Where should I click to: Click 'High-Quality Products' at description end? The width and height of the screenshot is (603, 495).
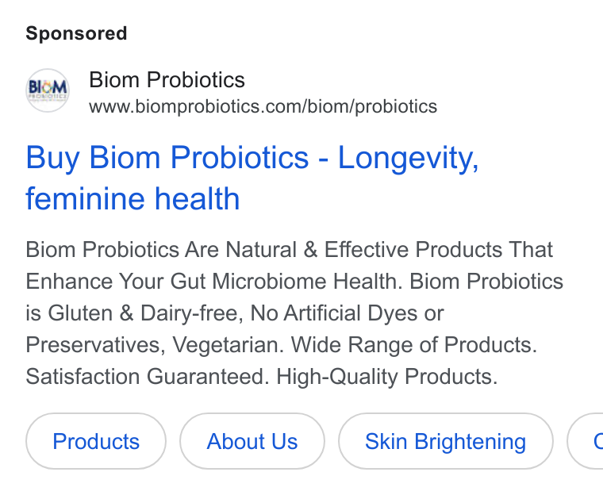pyautogui.click(x=383, y=376)
